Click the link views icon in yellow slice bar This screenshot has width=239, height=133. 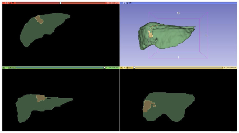[127, 67]
